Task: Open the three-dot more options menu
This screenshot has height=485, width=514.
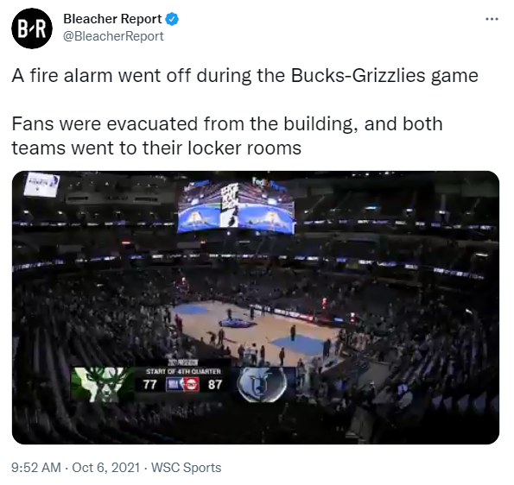Action: (x=492, y=19)
